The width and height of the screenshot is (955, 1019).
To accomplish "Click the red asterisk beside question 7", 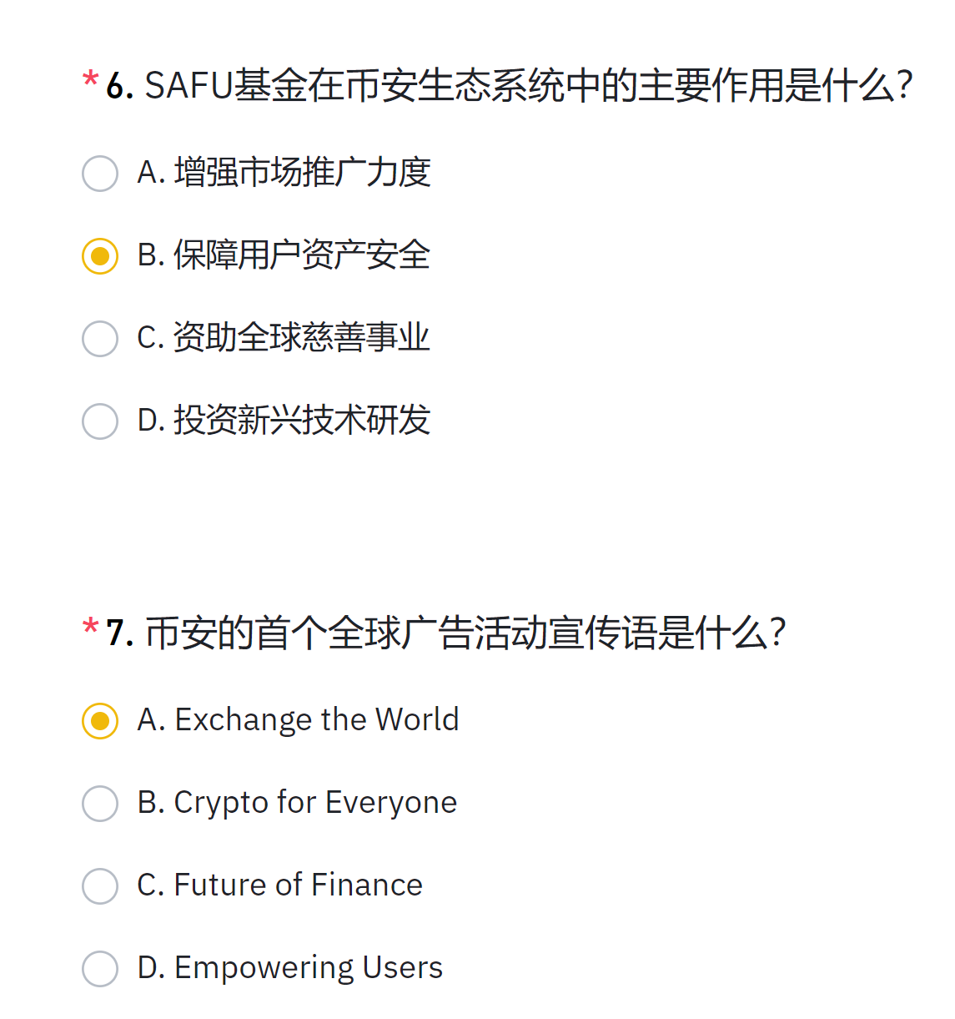I will pos(90,627).
